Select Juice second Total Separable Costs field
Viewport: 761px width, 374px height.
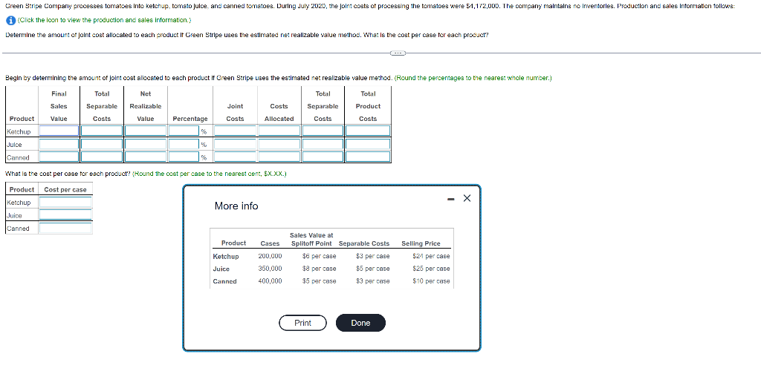(x=323, y=144)
